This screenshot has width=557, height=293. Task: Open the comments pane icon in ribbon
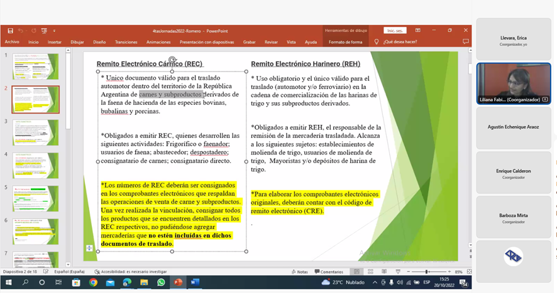(466, 41)
